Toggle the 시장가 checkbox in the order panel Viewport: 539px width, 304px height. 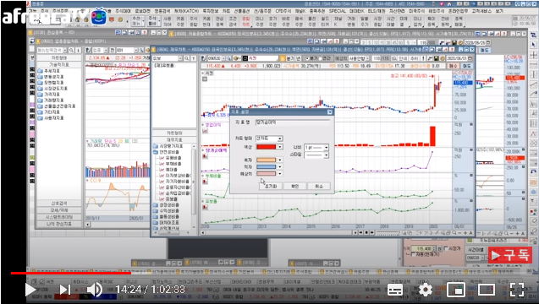coord(452,248)
